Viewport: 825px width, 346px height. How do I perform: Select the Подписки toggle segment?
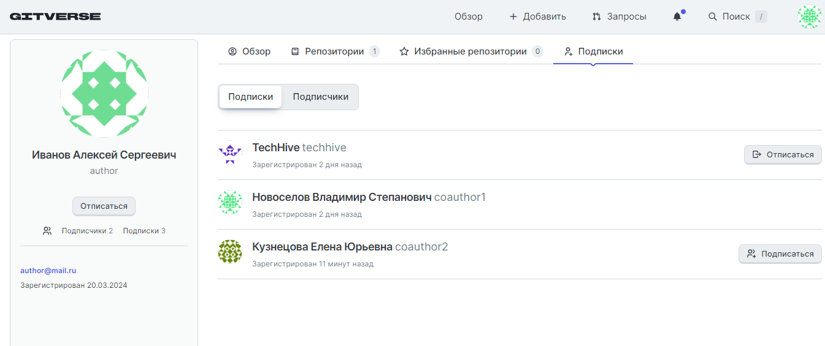coord(250,97)
